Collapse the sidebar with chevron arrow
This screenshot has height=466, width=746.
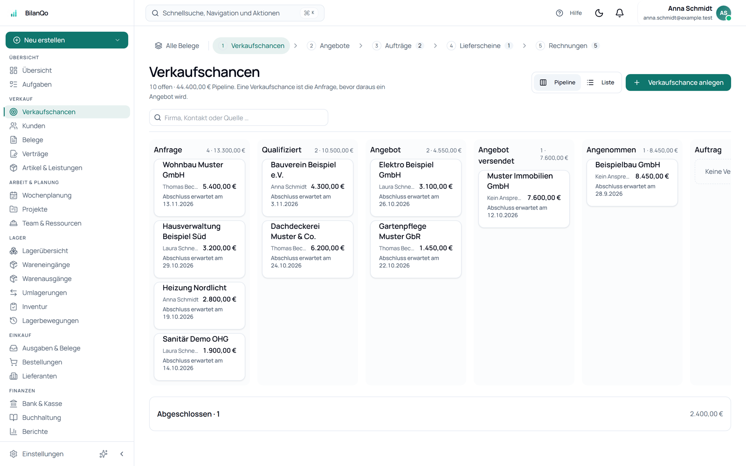tap(122, 454)
